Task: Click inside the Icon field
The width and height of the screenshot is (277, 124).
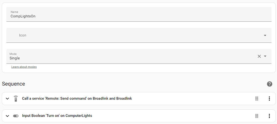Action: pos(139,35)
